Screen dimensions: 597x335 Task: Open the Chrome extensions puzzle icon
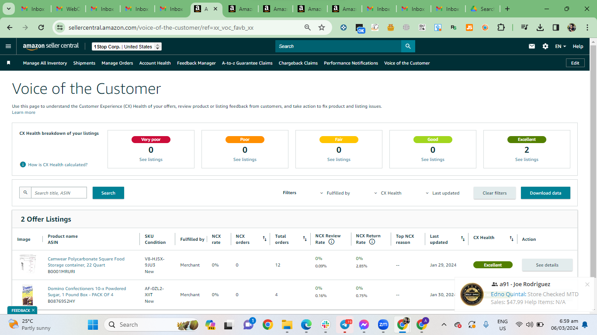coord(501,27)
